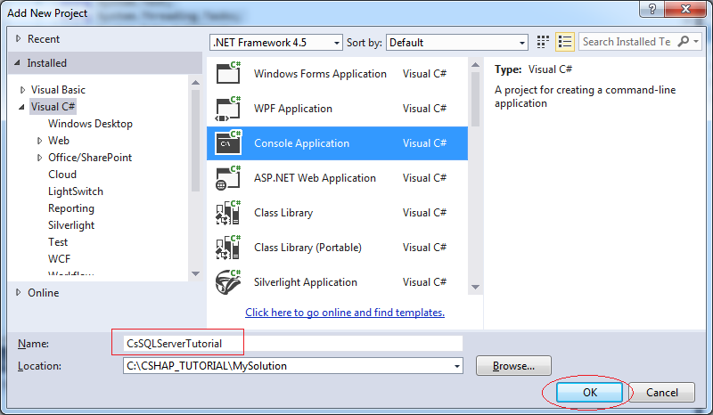Click the WPF Application template icon

click(x=228, y=108)
